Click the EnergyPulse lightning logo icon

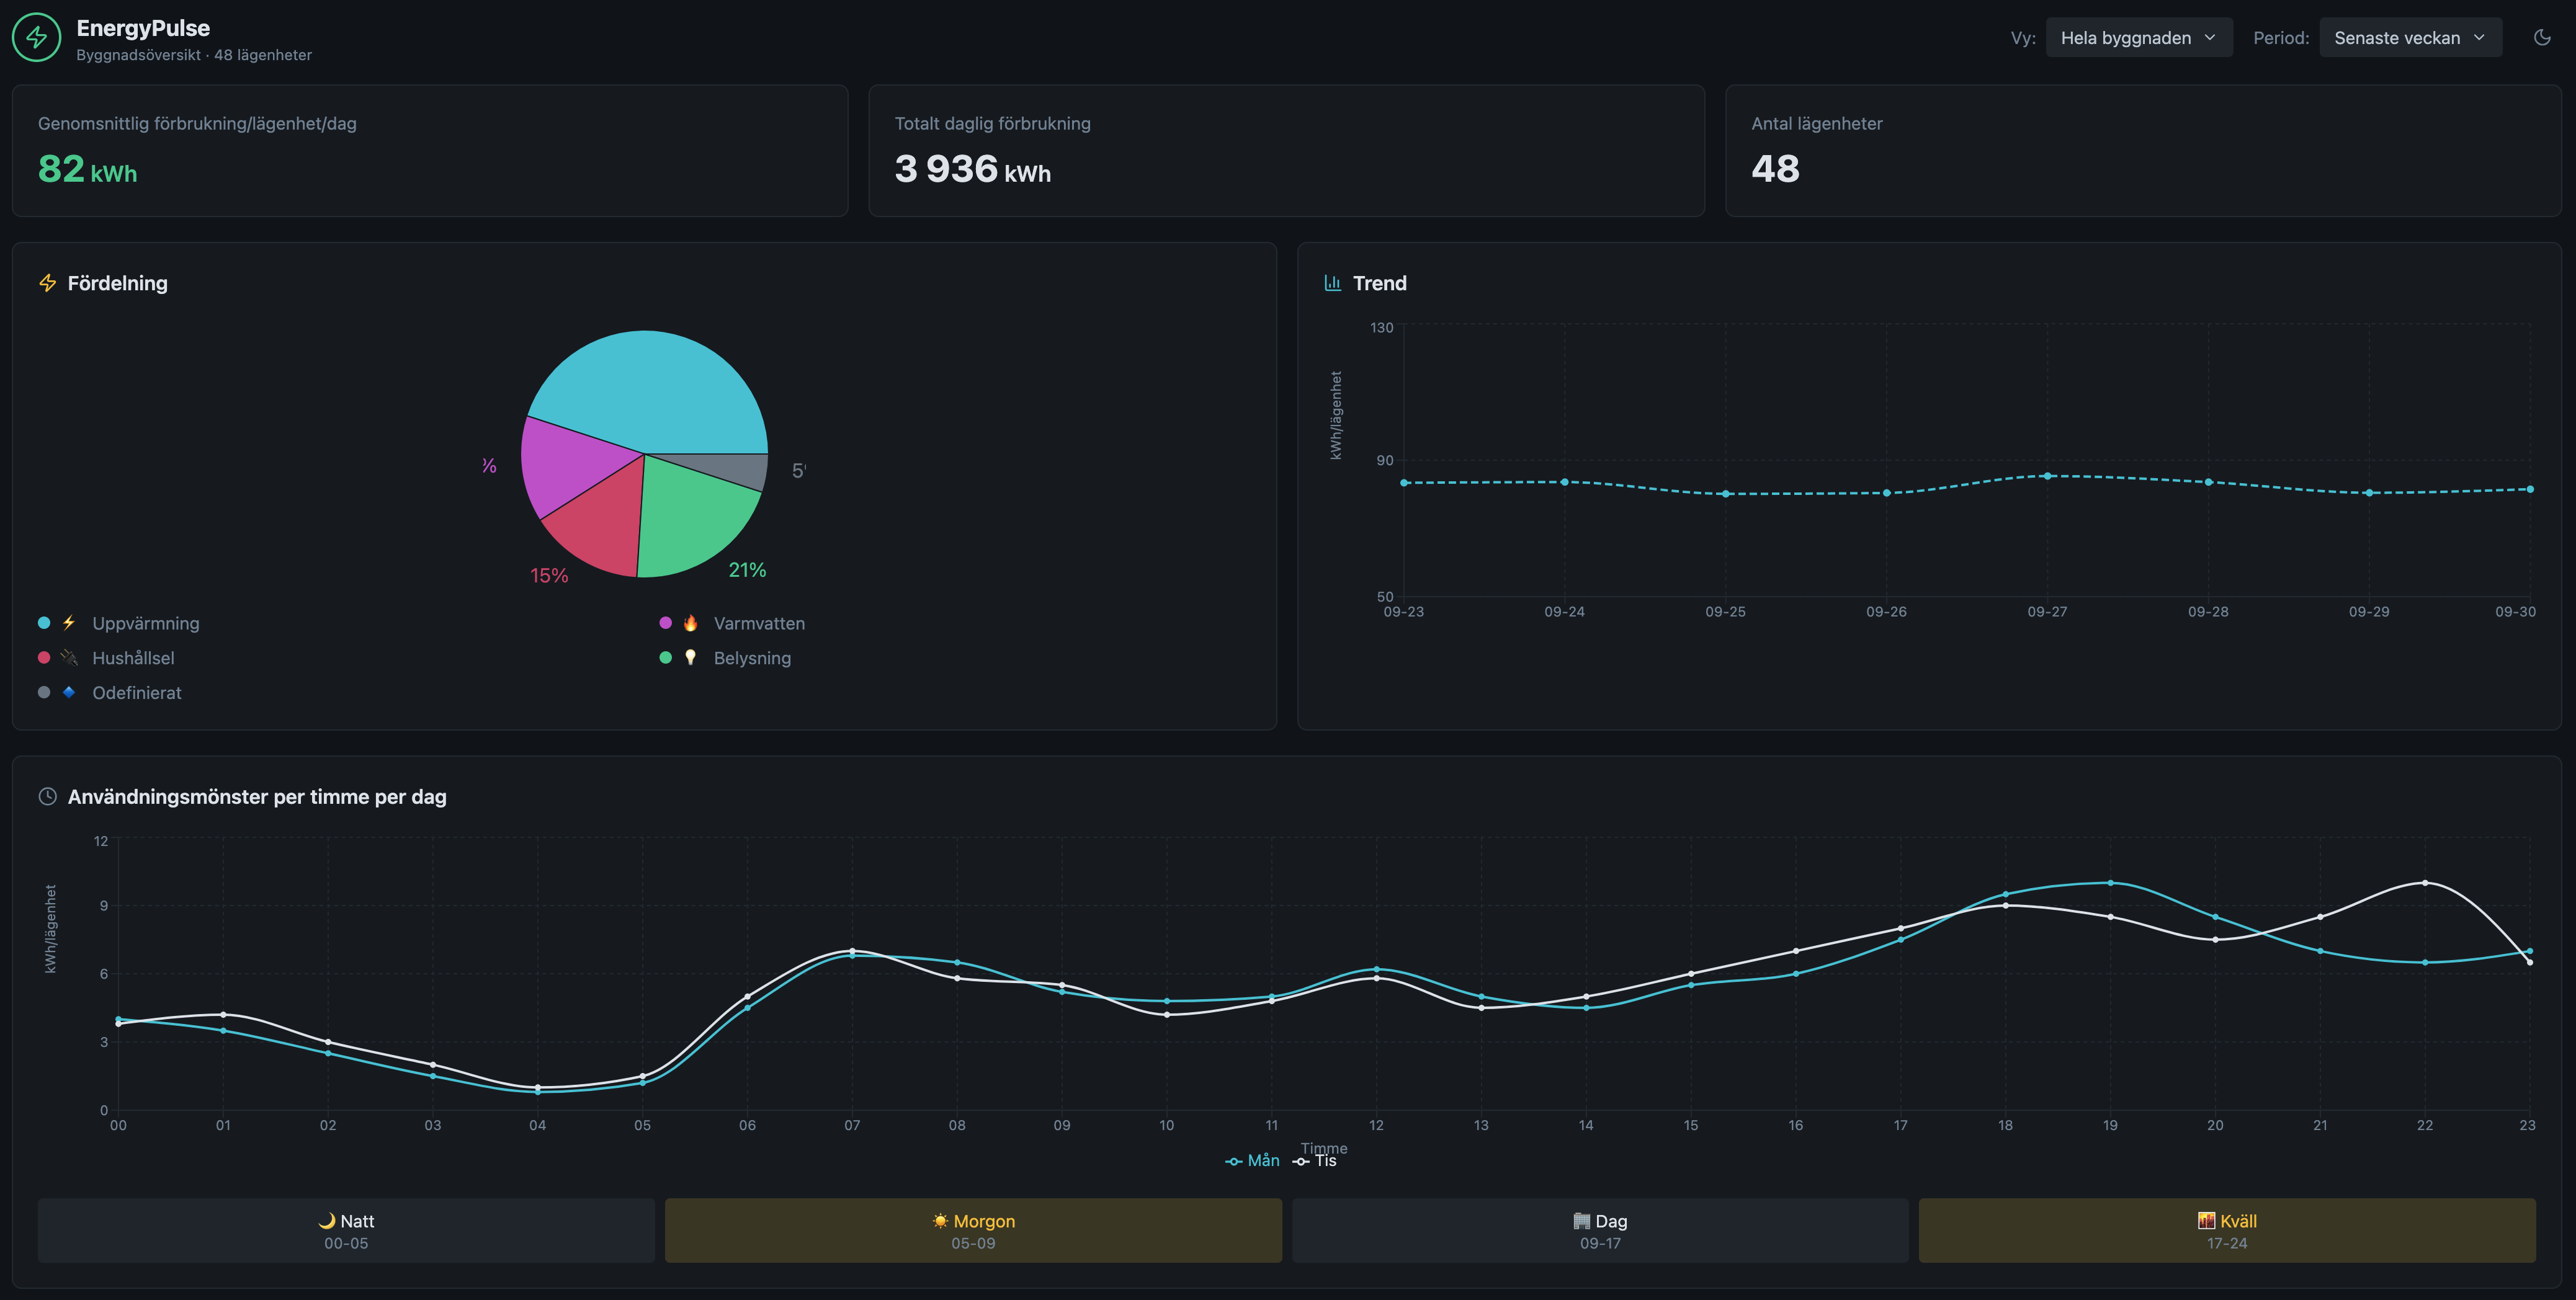[x=37, y=38]
